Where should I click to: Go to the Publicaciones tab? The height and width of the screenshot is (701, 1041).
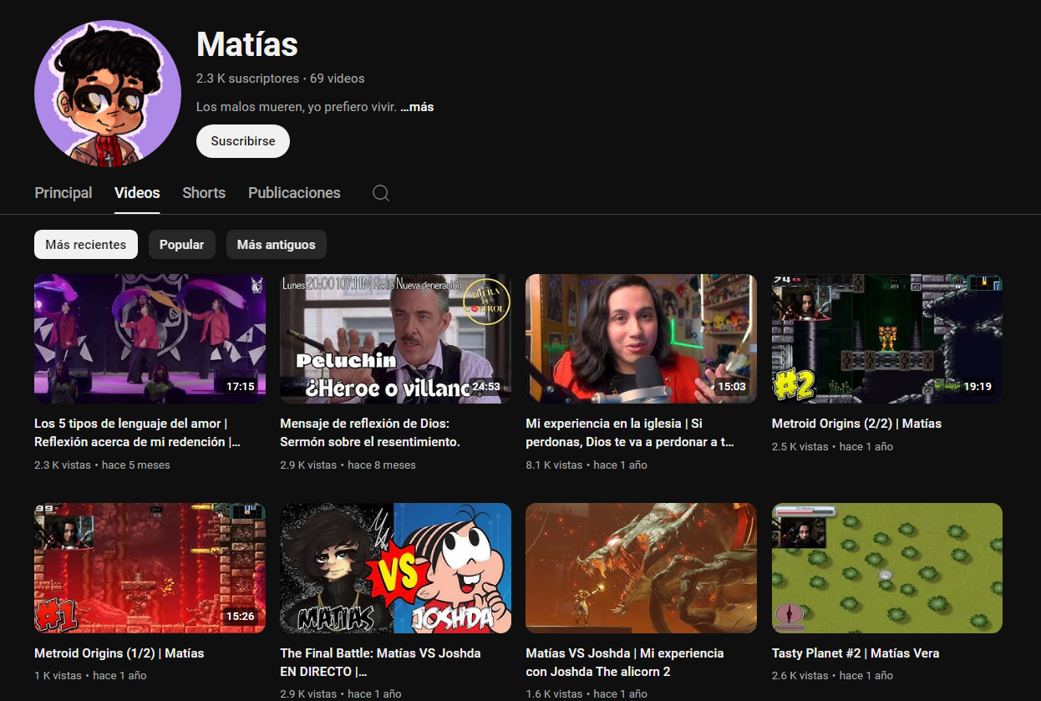pos(294,193)
